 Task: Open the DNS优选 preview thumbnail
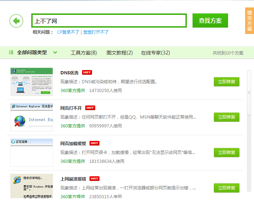coord(32,82)
